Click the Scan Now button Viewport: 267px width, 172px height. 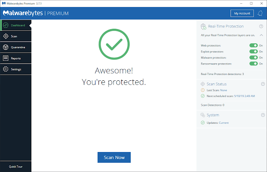114,157
